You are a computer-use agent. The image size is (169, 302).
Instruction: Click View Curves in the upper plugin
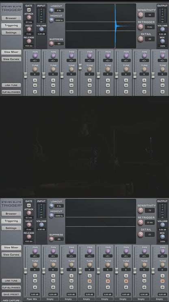pos(11,59)
